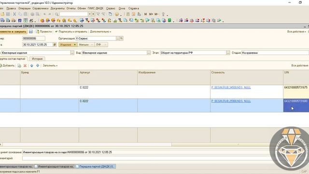Screen dimensions: 309x174
Task: Click the magnifier search icon beside search box
Action: (x=56, y=14)
